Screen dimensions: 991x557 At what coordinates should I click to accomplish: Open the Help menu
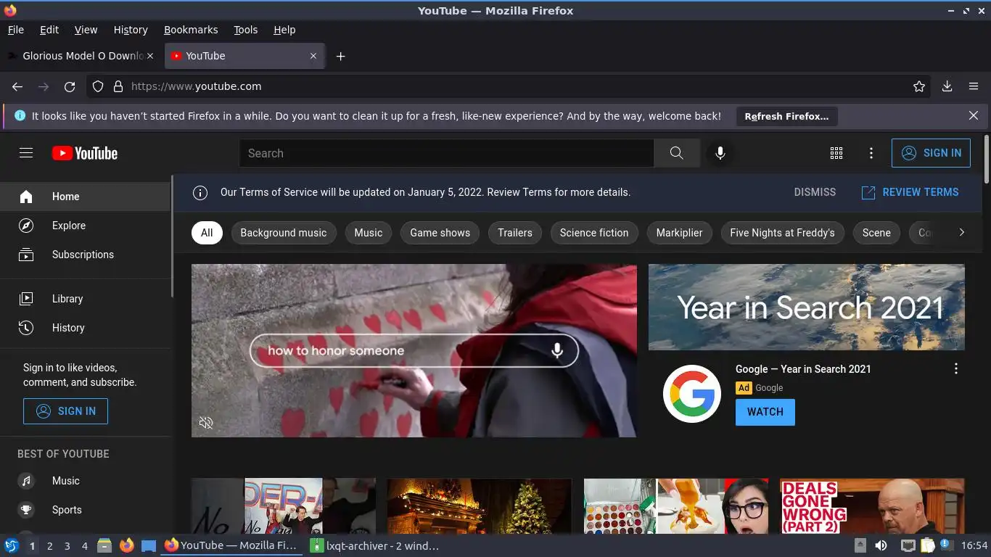coord(284,30)
